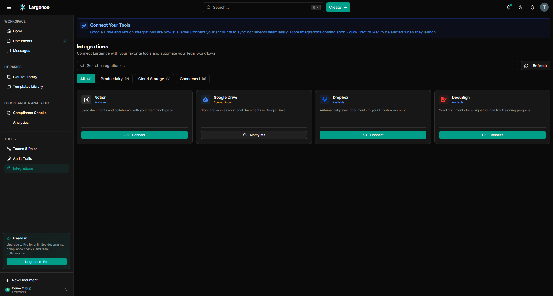Click the Integrations page heading
The width and height of the screenshot is (553, 296).
click(x=93, y=47)
